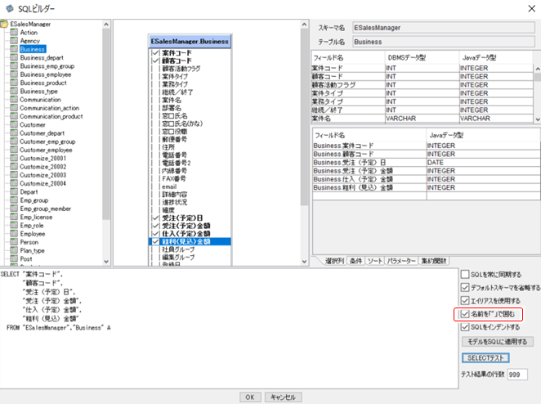Select Customer_employee in the table tree
This screenshot has height=404, width=541.
(46, 150)
